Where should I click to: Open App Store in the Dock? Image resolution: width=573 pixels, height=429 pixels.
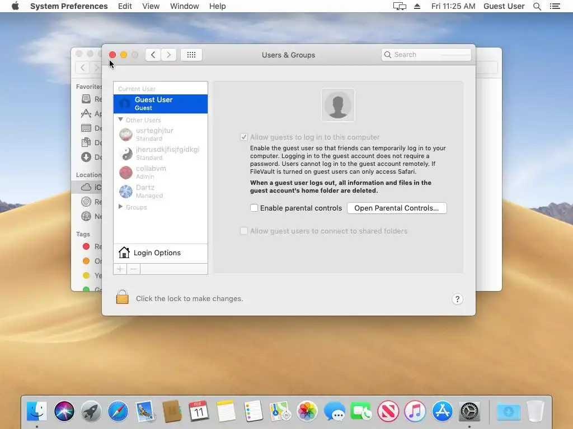coord(442,411)
